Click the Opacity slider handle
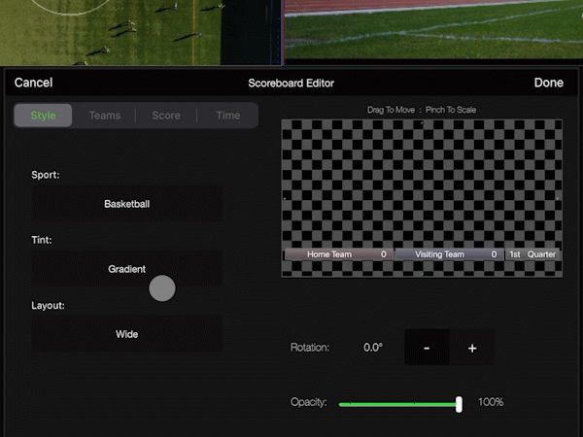583x437 pixels. (x=459, y=403)
